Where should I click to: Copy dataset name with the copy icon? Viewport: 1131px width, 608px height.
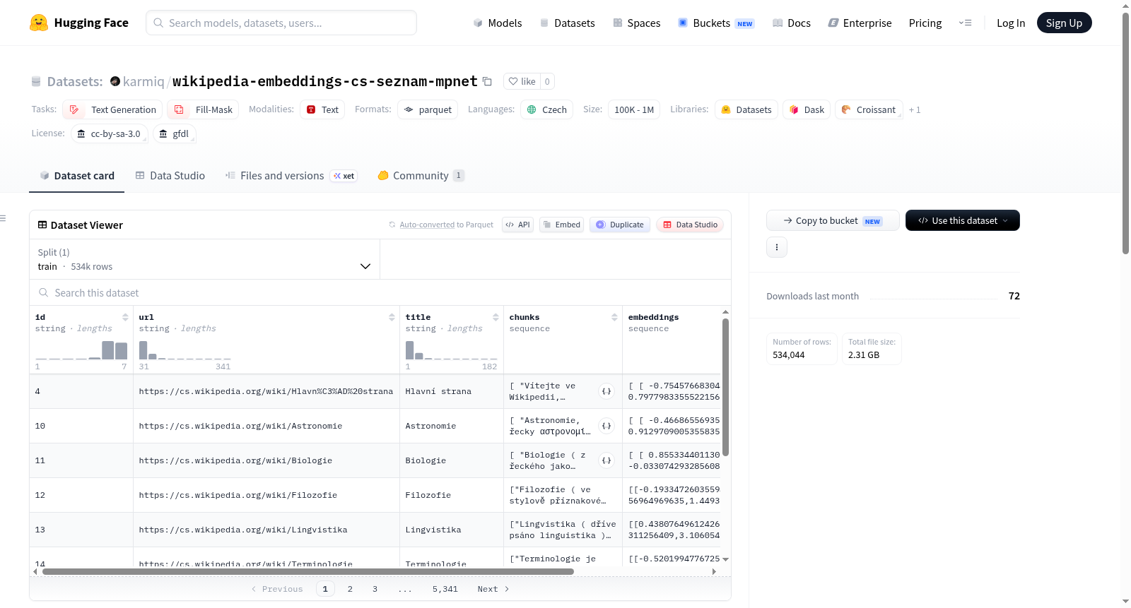point(487,81)
